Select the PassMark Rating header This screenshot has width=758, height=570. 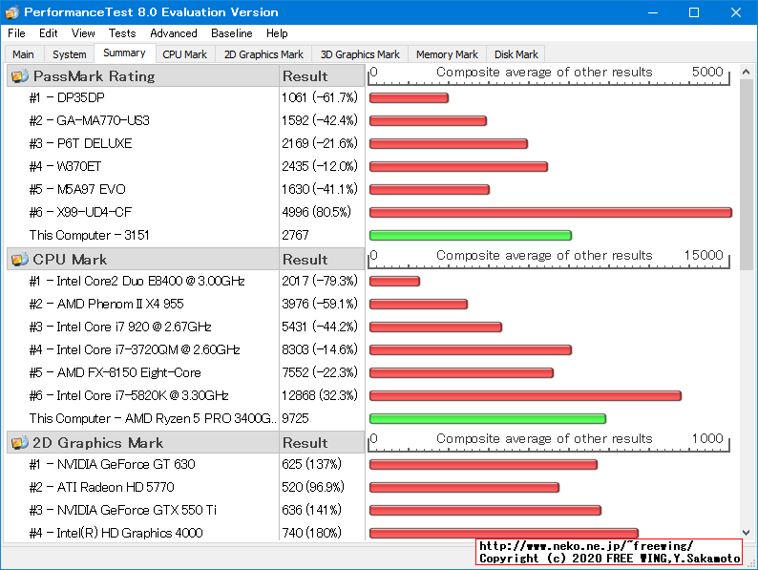click(x=143, y=75)
